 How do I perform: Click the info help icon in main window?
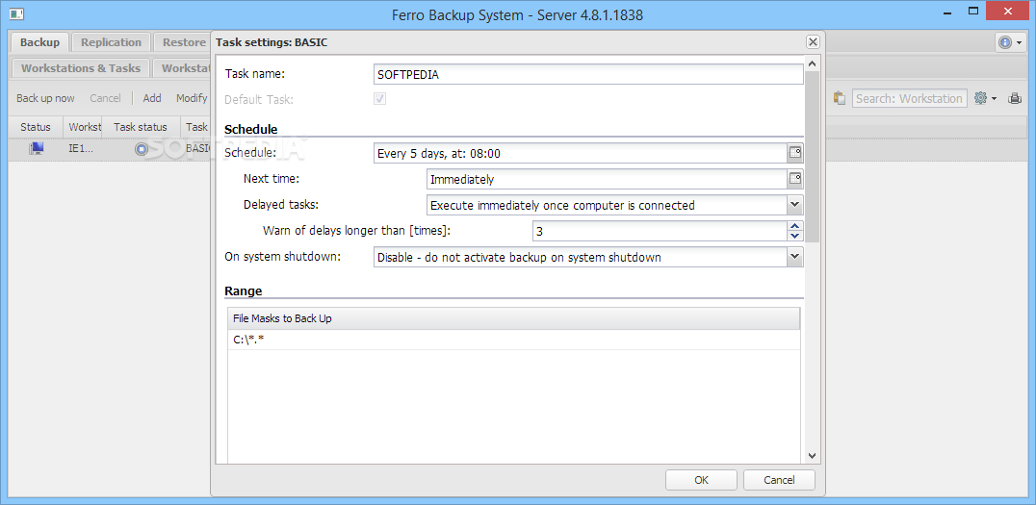(x=1005, y=43)
